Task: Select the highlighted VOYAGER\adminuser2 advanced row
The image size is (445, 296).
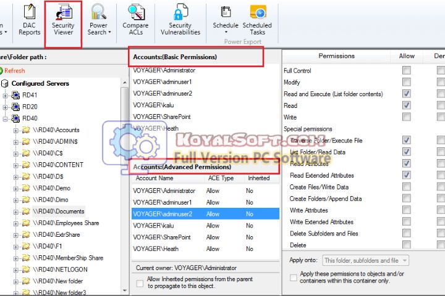Action: tap(205, 214)
